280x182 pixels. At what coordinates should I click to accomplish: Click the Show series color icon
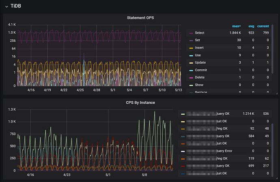click(x=191, y=86)
